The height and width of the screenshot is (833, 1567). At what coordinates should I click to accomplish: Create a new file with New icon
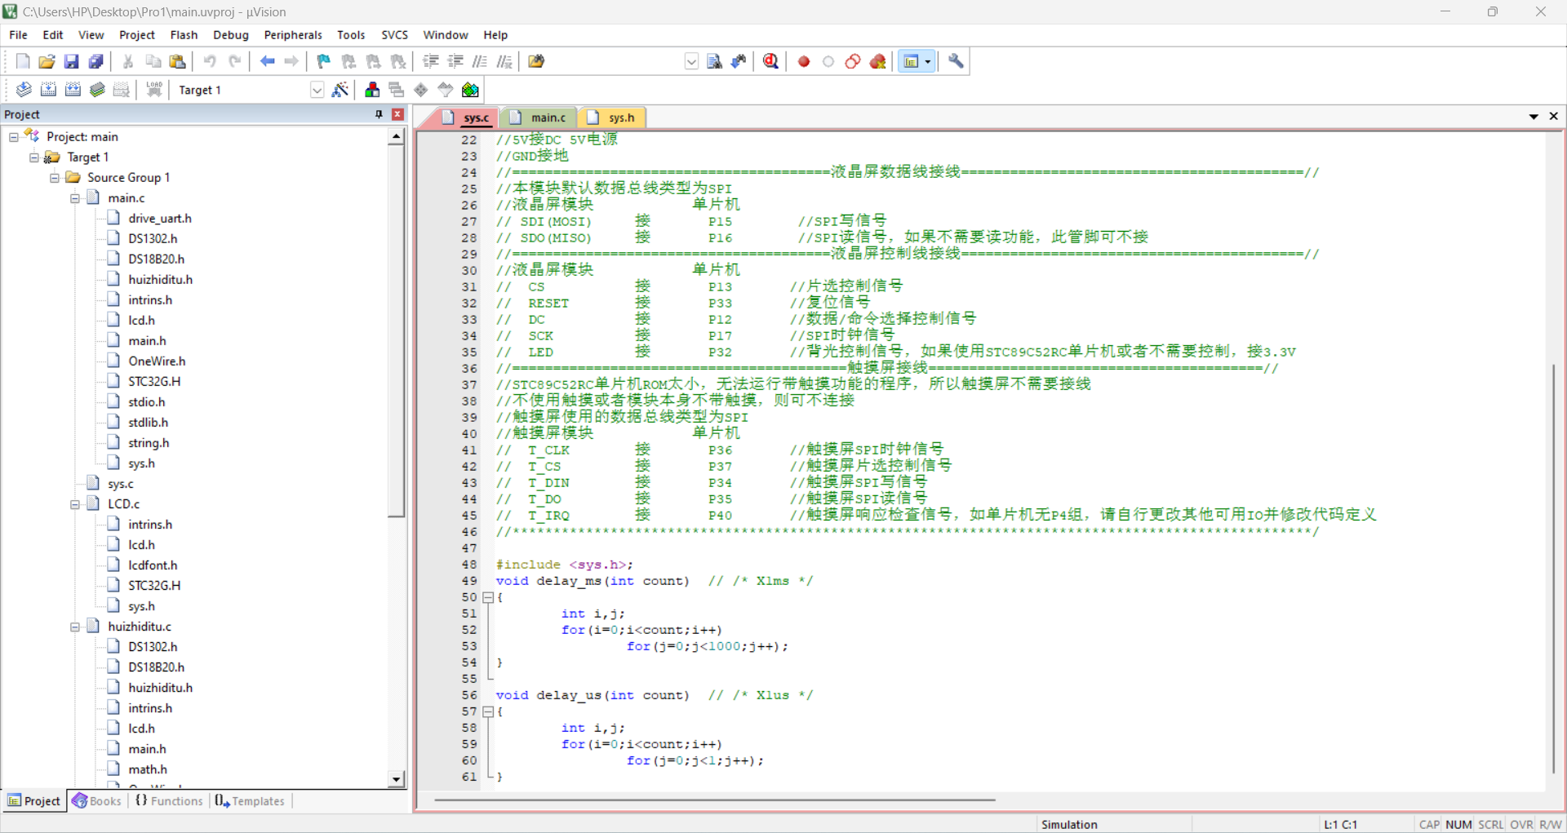coord(23,61)
